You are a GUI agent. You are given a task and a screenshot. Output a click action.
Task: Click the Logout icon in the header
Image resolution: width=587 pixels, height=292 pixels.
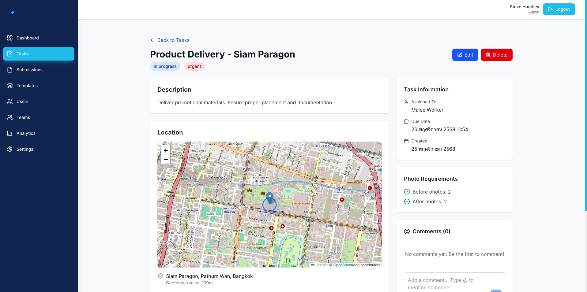550,9
